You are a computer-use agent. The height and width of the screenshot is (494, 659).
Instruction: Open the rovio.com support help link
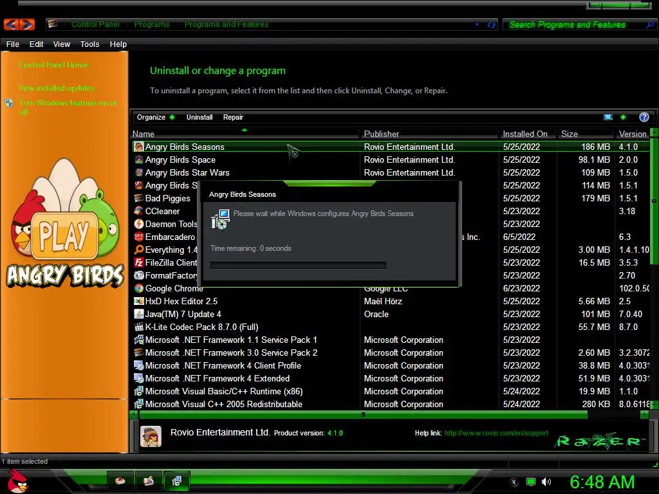(496, 433)
